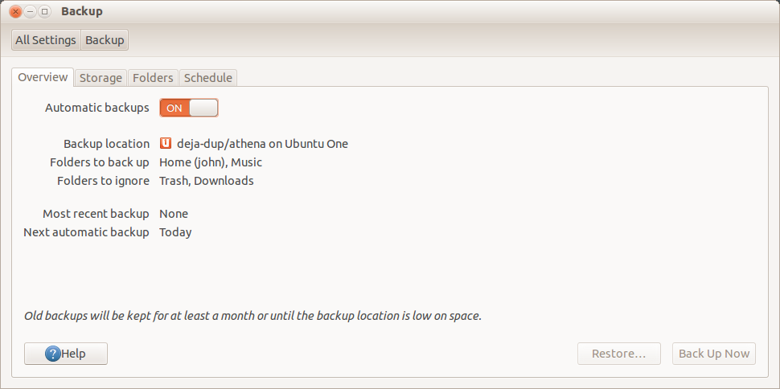Click the Home (john), Music folders text

211,162
